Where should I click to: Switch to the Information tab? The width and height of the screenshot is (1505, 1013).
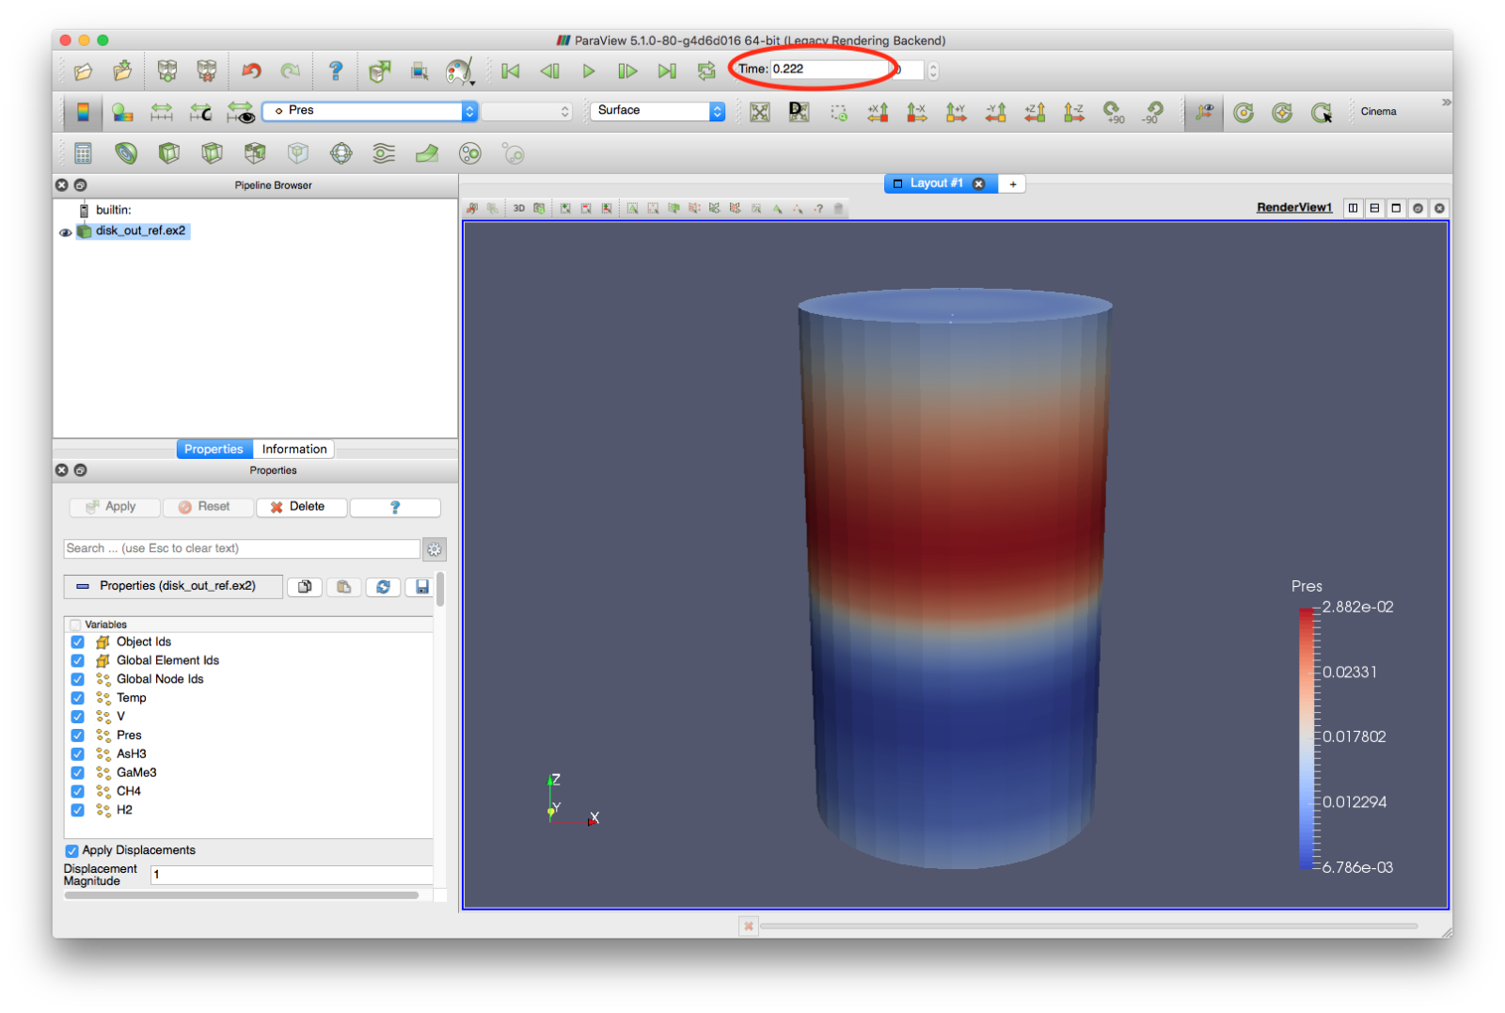click(293, 449)
